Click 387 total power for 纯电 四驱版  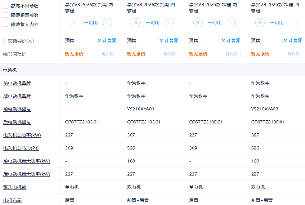click(131, 135)
